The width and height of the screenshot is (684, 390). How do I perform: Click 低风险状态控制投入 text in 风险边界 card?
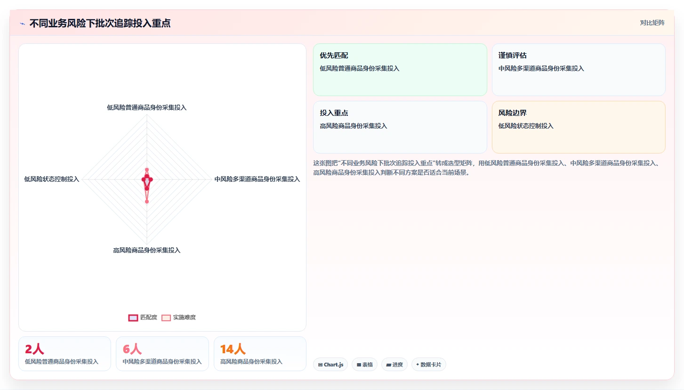click(526, 126)
